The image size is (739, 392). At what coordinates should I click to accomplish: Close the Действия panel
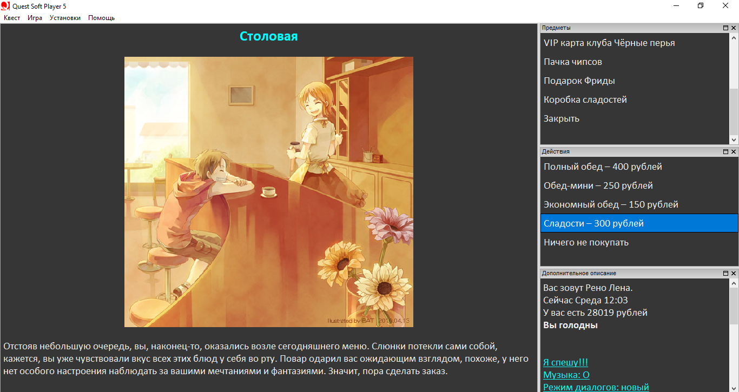(734, 151)
